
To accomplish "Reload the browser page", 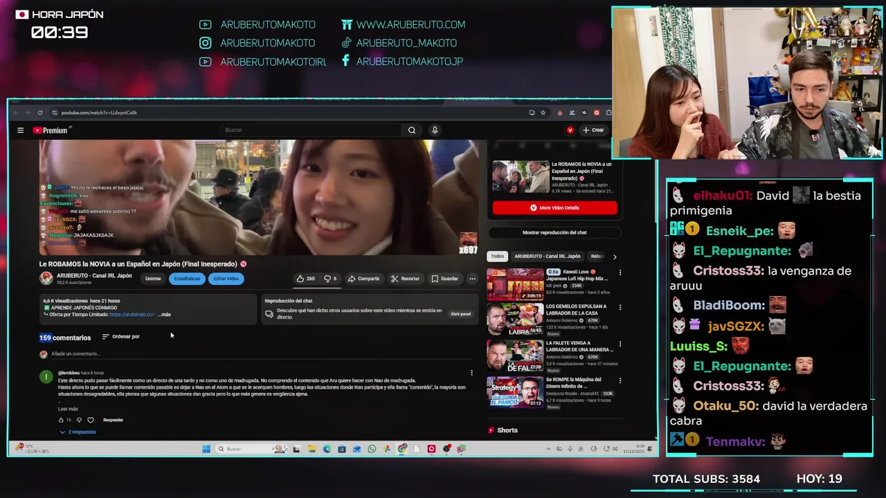I will click(x=40, y=113).
